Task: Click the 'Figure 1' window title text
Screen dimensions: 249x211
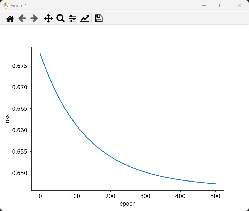Action: pyautogui.click(x=19, y=6)
